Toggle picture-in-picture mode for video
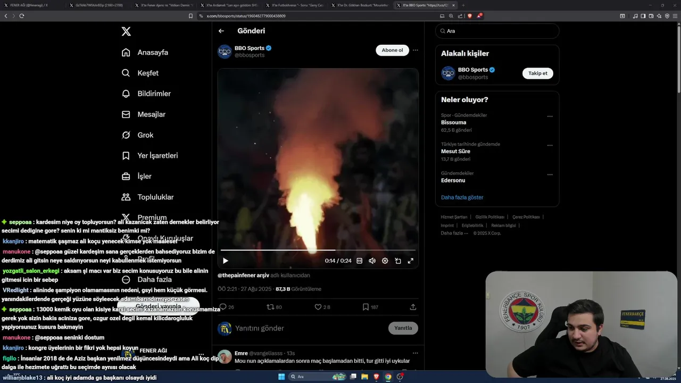 397,261
